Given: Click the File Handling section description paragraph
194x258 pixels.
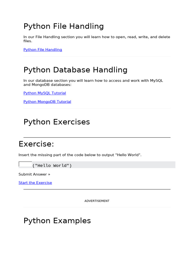Looking at the screenshot, I should (x=97, y=39).
